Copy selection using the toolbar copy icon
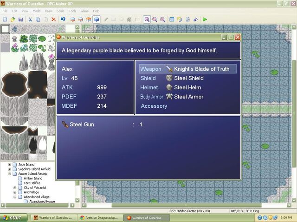 [38, 19]
